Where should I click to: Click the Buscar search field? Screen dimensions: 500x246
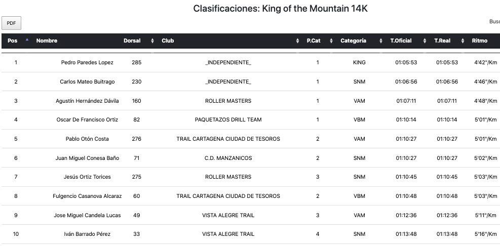pos(497,22)
